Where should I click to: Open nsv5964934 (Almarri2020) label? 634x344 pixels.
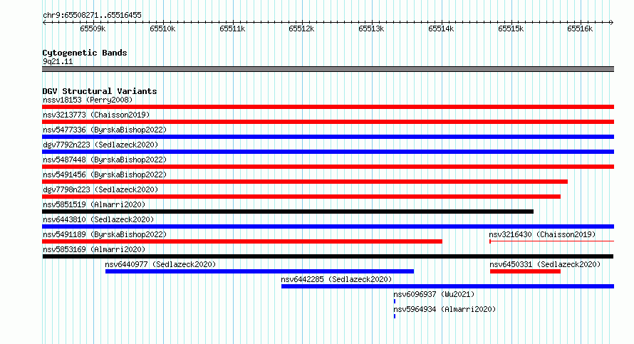pos(445,309)
